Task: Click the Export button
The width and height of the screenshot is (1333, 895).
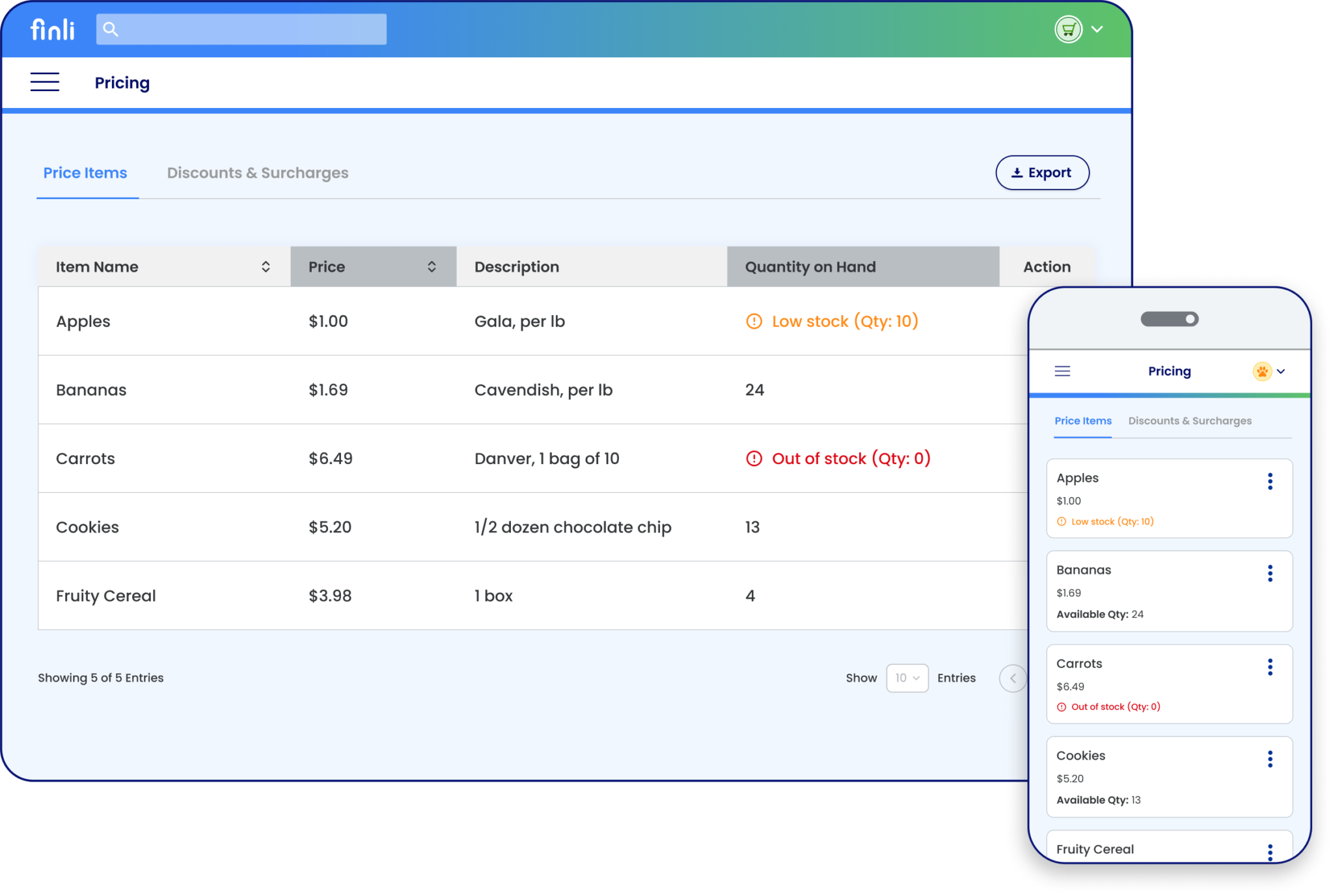Action: [x=1043, y=172]
